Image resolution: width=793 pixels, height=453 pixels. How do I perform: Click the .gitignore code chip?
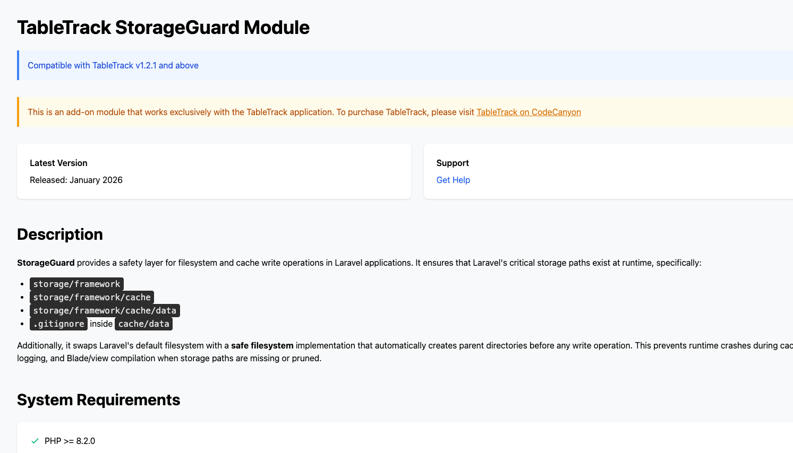click(58, 324)
